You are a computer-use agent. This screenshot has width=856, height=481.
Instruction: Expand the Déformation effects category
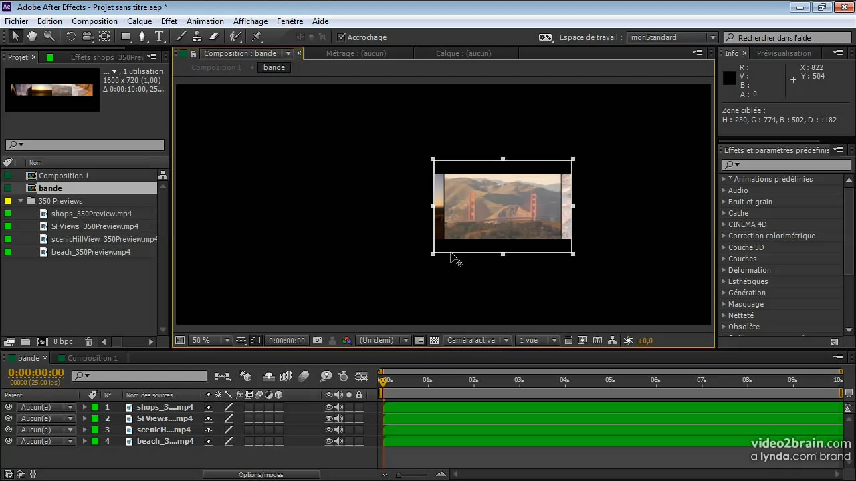click(x=724, y=270)
